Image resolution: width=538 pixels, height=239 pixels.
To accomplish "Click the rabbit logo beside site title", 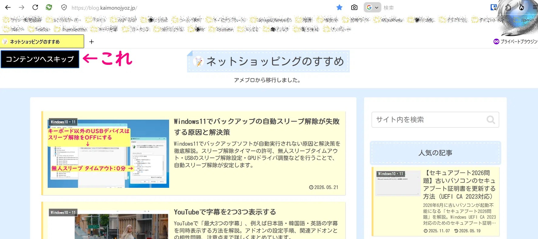I will 198,61.
